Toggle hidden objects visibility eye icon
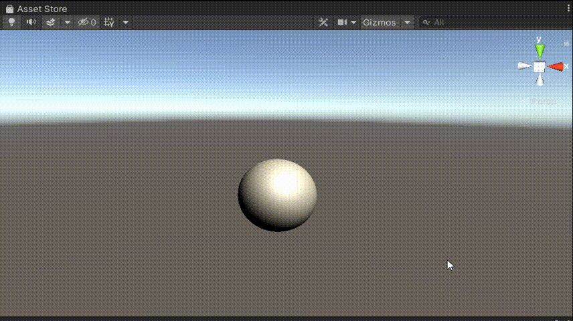 click(87, 22)
